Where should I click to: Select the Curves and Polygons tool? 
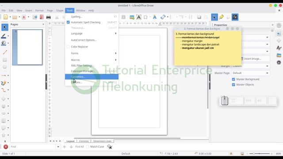point(4,83)
